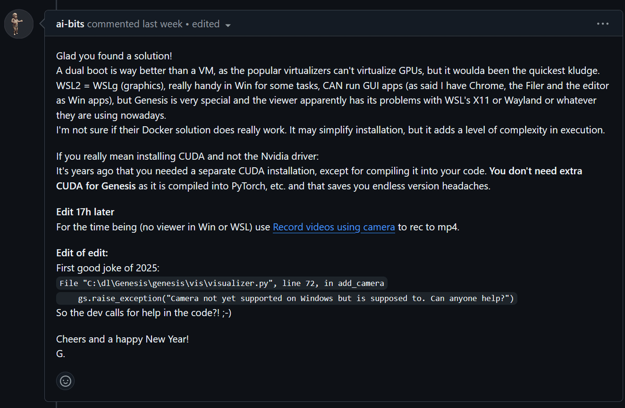Click the "last week" comment timestamp
Image resolution: width=625 pixels, height=408 pixels.
(162, 24)
